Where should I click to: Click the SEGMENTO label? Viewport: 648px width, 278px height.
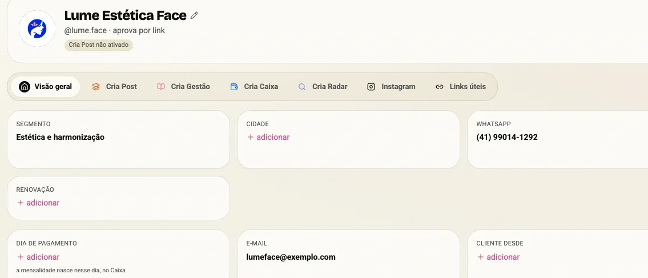click(x=34, y=124)
